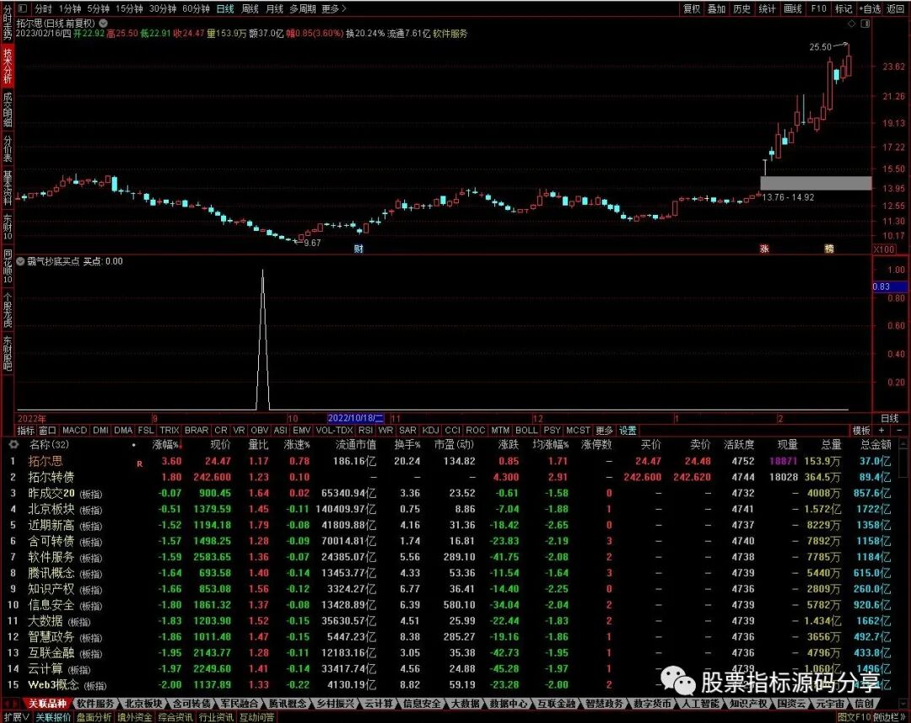Open the 个股龙虎 sidebar tab

(8, 310)
